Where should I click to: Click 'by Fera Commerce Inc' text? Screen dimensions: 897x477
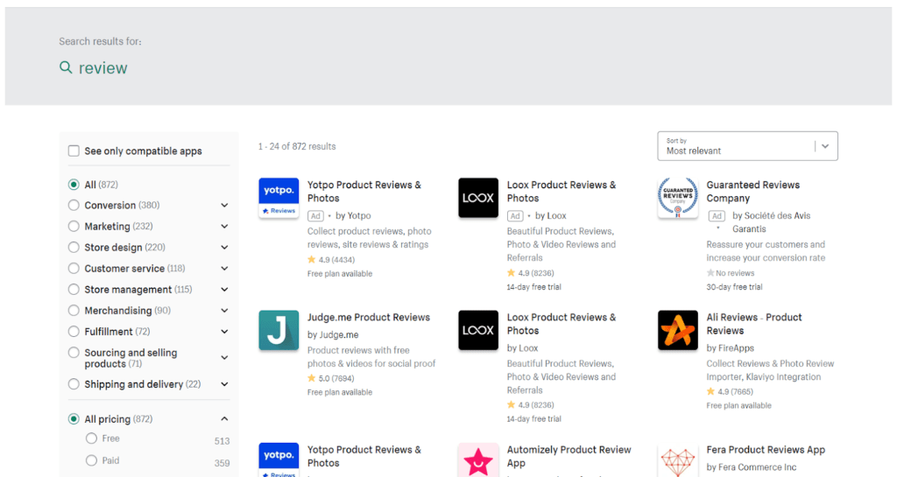[x=751, y=467]
